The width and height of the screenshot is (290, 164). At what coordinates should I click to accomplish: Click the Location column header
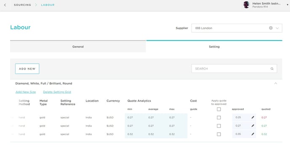(x=92, y=101)
